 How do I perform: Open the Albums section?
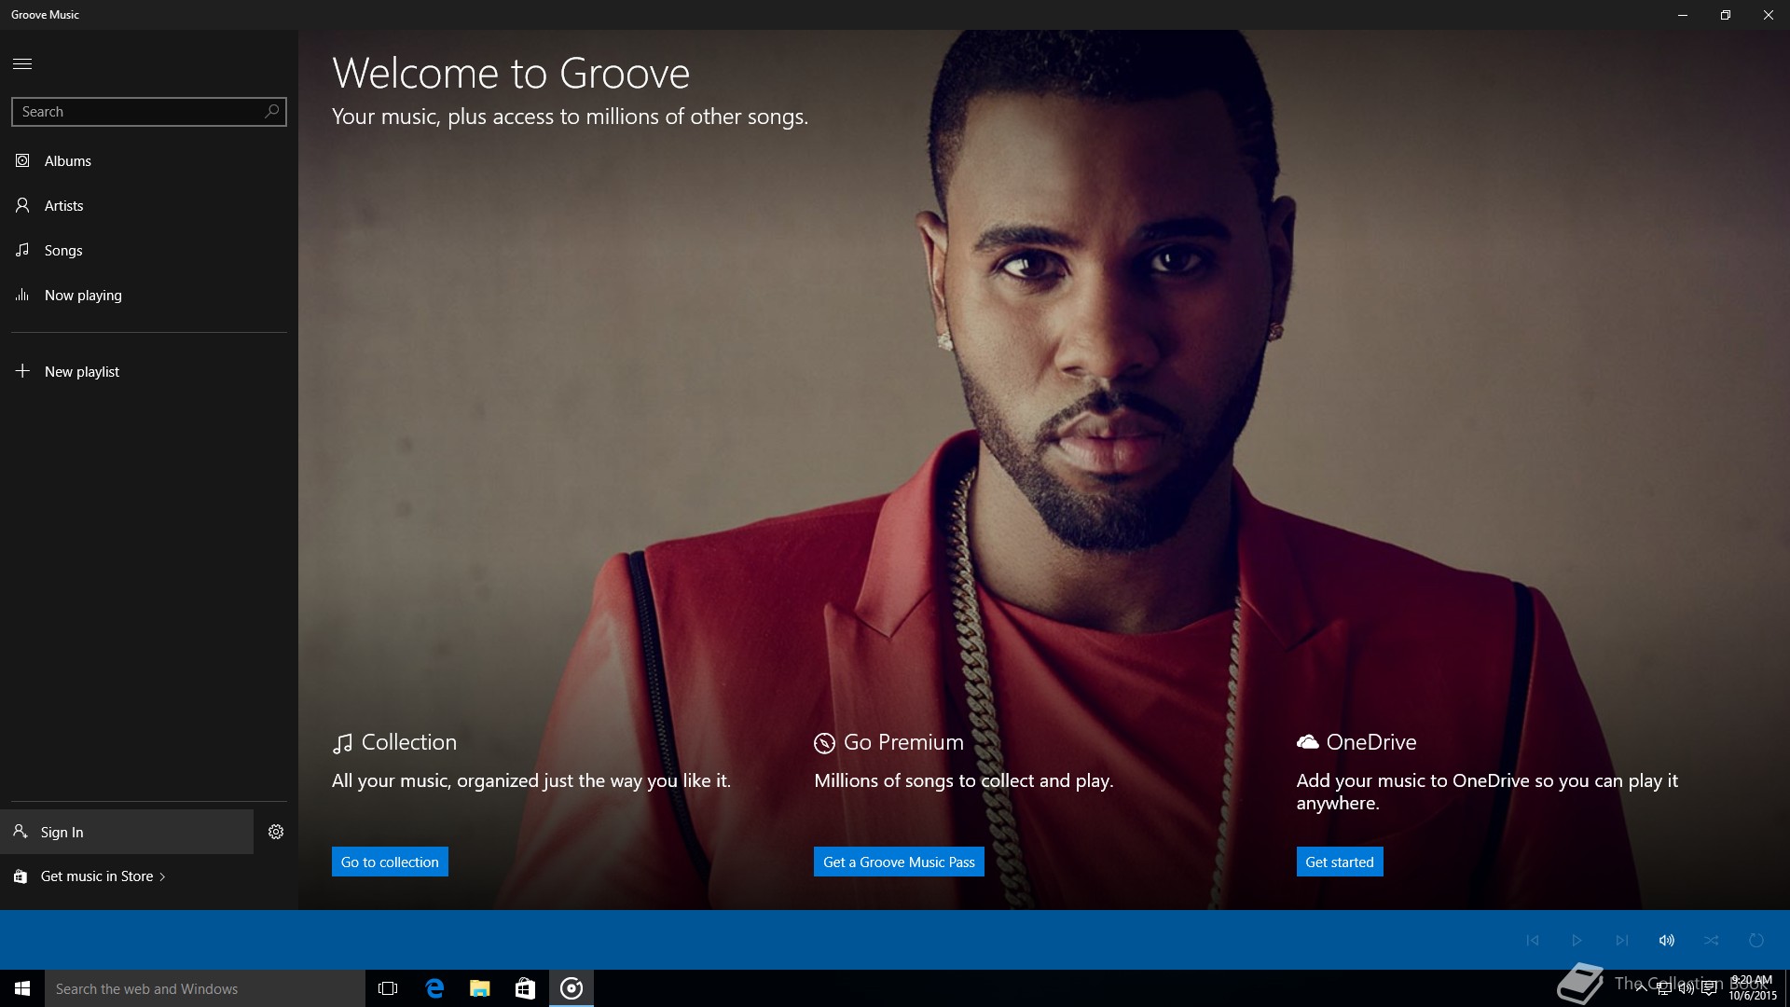click(149, 161)
